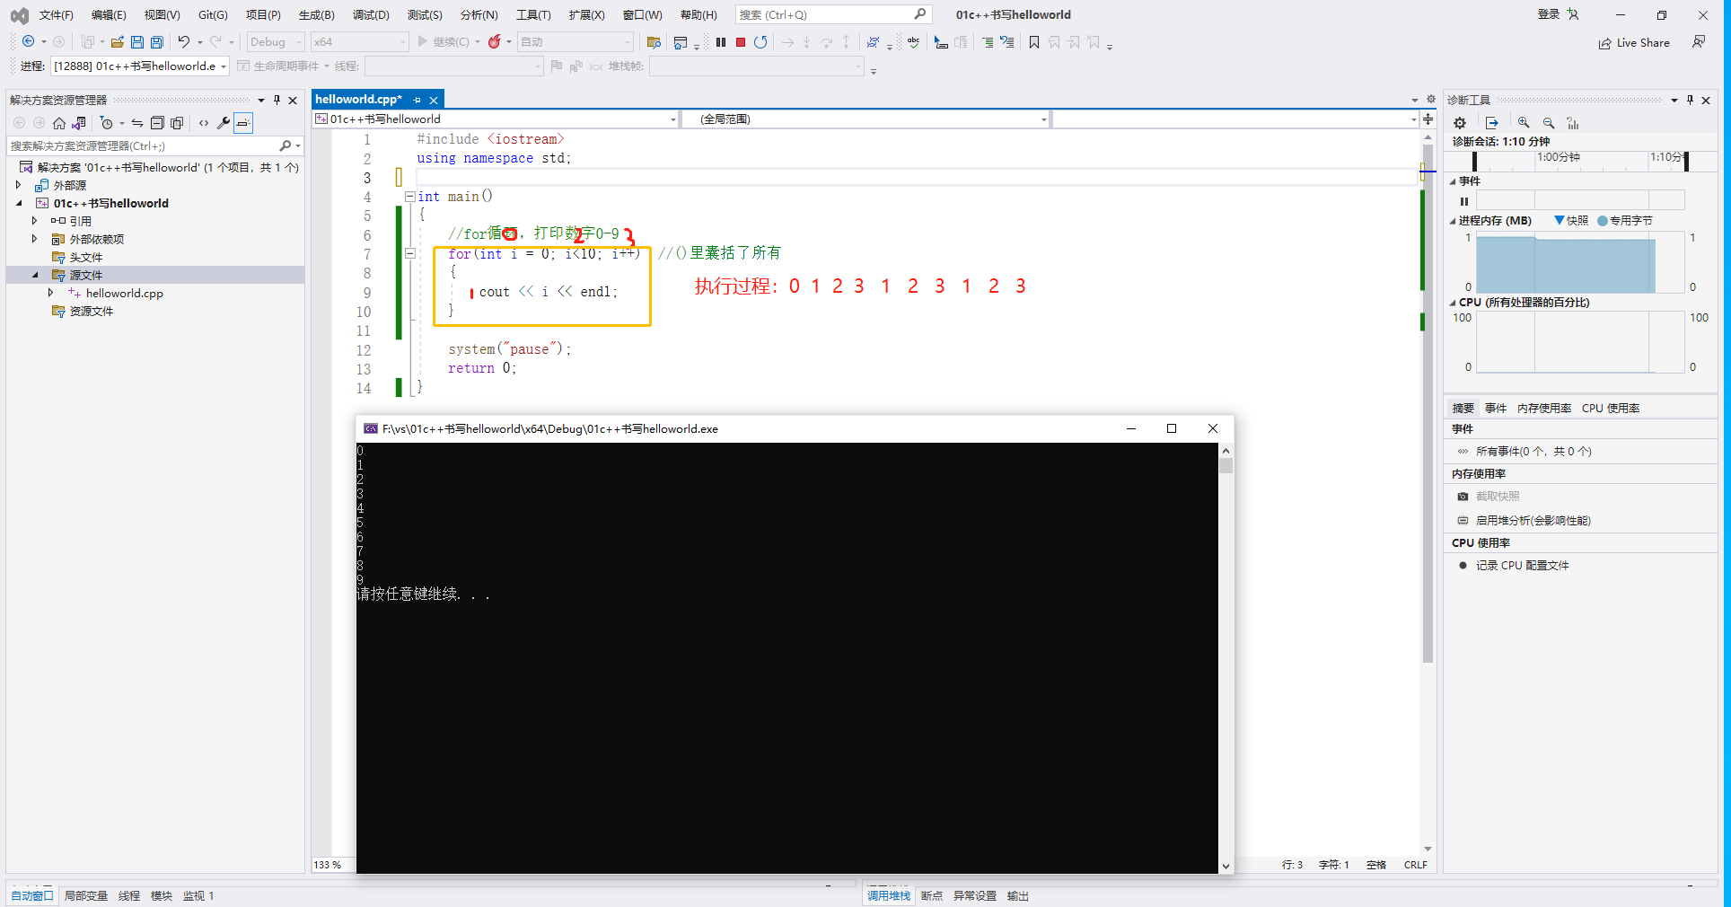Undo last edit via toolbar arrow
The height and width of the screenshot is (907, 1731).
[x=184, y=42]
